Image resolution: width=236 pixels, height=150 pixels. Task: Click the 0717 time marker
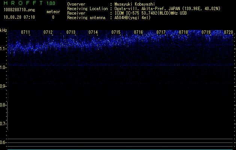coord(161,32)
